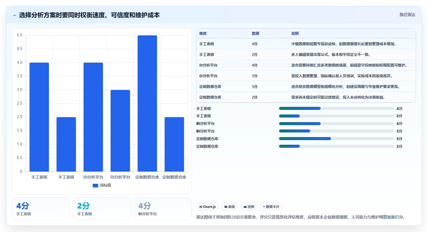The width and height of the screenshot is (428, 232).
Task: Click the 定制数据仓库 chart bar reaching 5.0
Action: tap(147, 103)
